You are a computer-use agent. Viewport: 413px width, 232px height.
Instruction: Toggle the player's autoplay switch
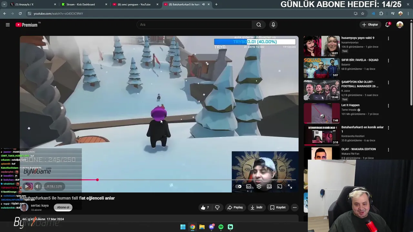(x=238, y=187)
